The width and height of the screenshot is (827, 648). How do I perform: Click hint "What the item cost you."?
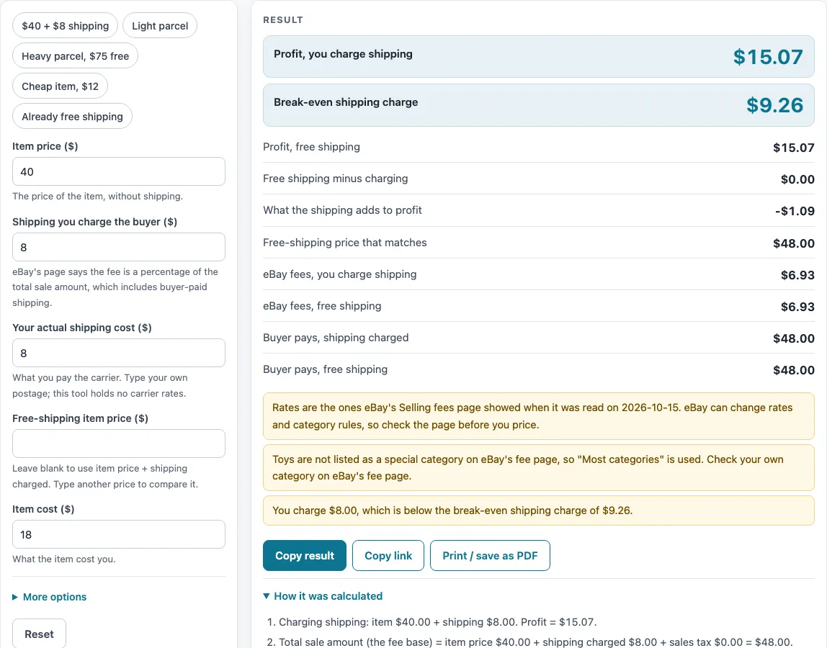pos(64,559)
